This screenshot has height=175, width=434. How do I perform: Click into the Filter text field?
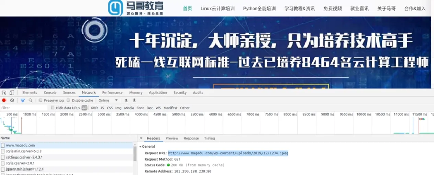[24, 108]
